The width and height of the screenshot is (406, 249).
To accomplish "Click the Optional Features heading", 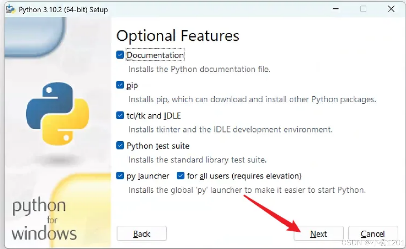I will tap(178, 36).
